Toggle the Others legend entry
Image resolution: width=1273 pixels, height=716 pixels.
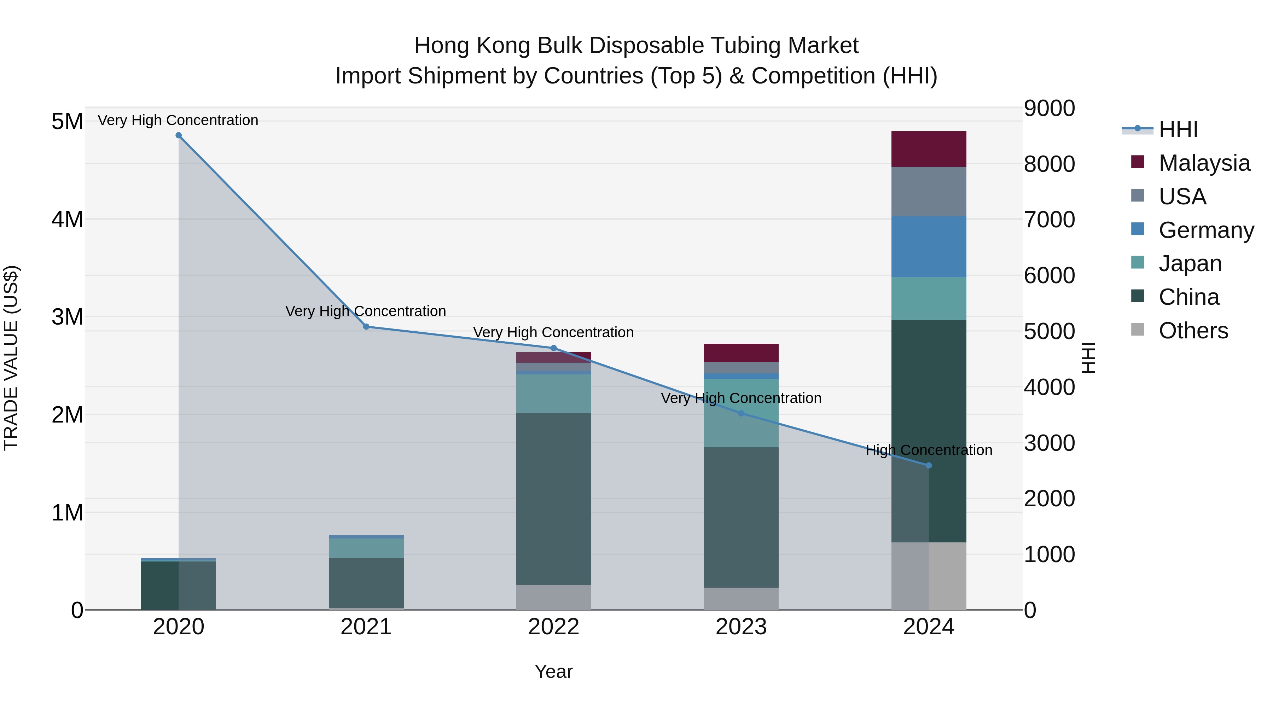pos(1180,331)
